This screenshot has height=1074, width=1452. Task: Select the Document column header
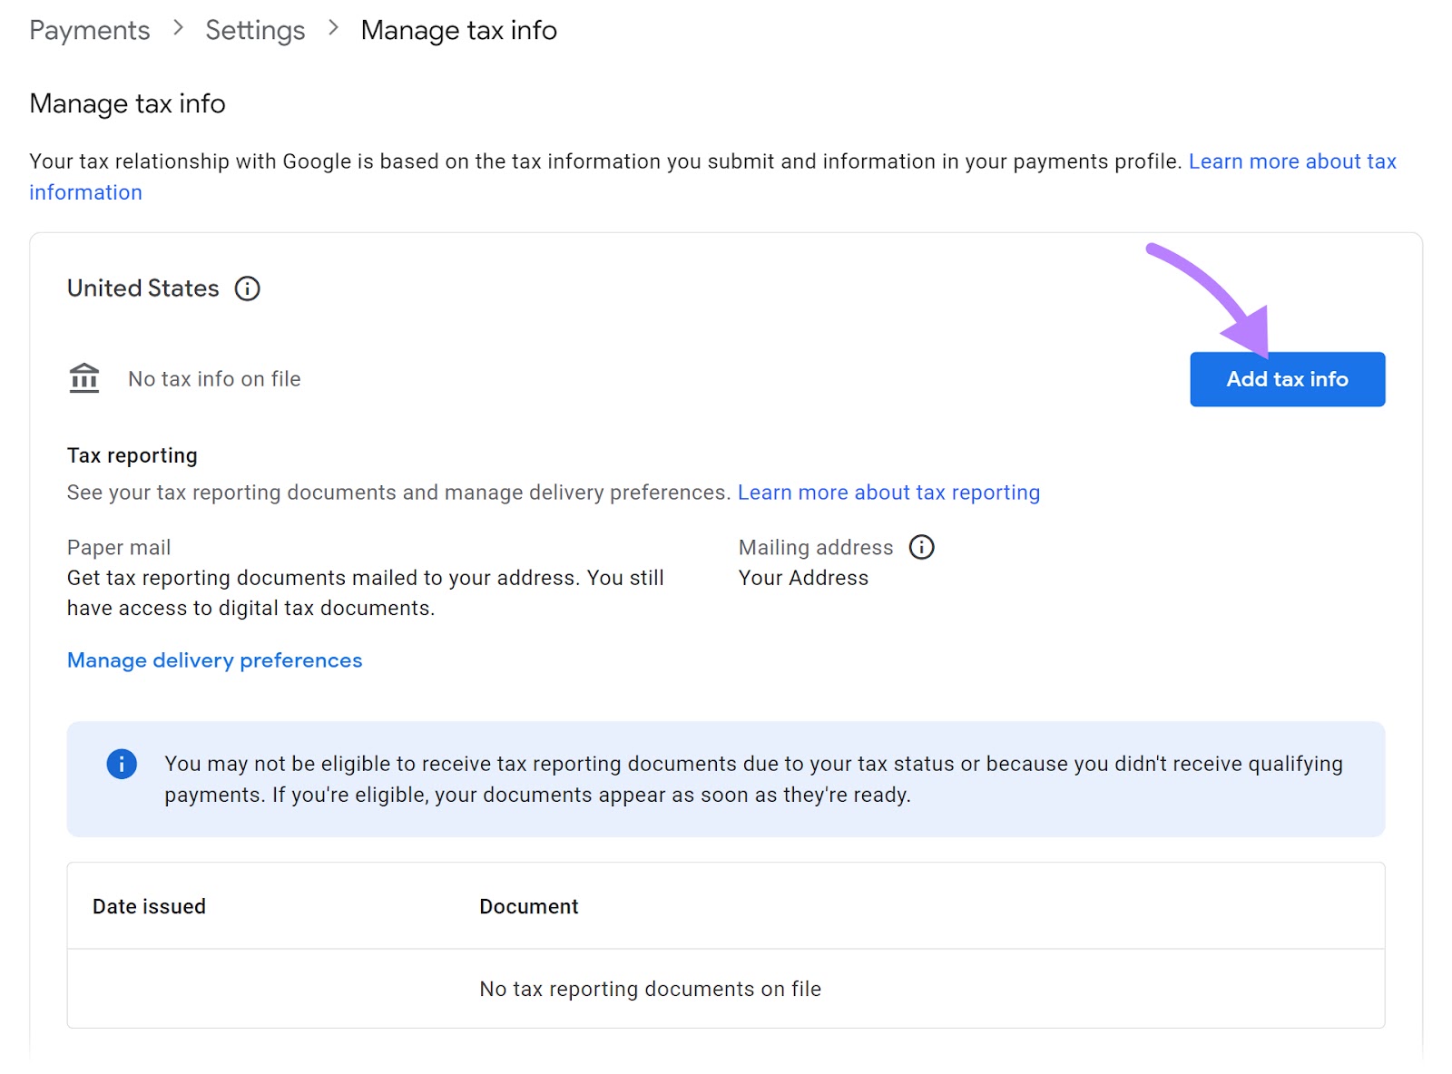[528, 906]
